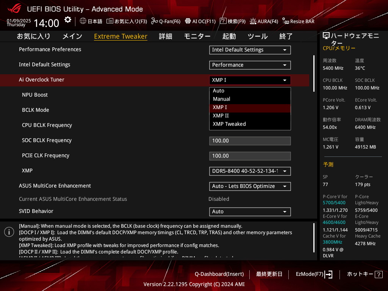Select Manual in Ai Overclock Tuner list
This screenshot has width=388, height=291.
pos(222,99)
